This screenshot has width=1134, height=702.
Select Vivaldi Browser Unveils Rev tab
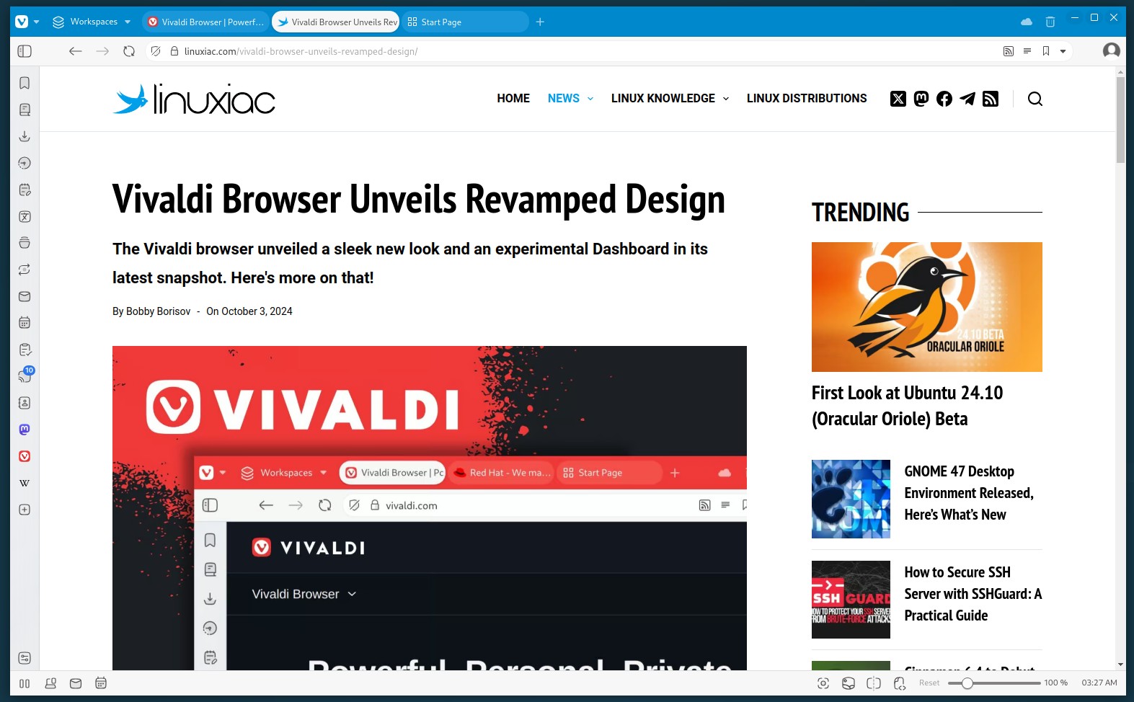[336, 22]
